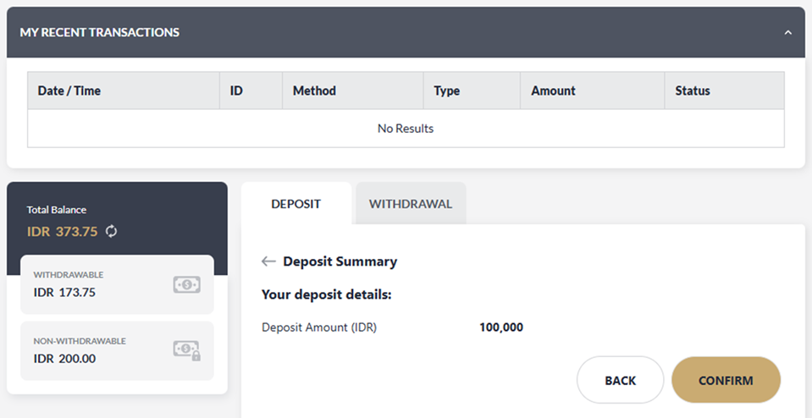Click the My Recent Transactions header title
The width and height of the screenshot is (812, 418).
(x=100, y=32)
